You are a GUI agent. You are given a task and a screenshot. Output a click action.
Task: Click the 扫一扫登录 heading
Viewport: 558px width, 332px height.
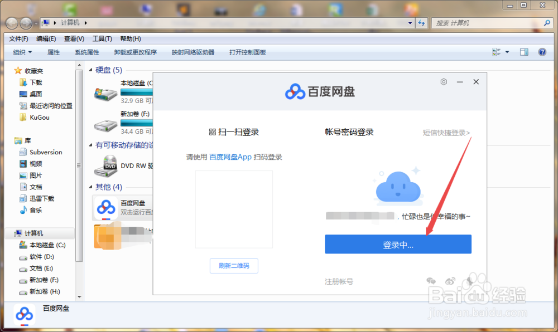point(234,132)
